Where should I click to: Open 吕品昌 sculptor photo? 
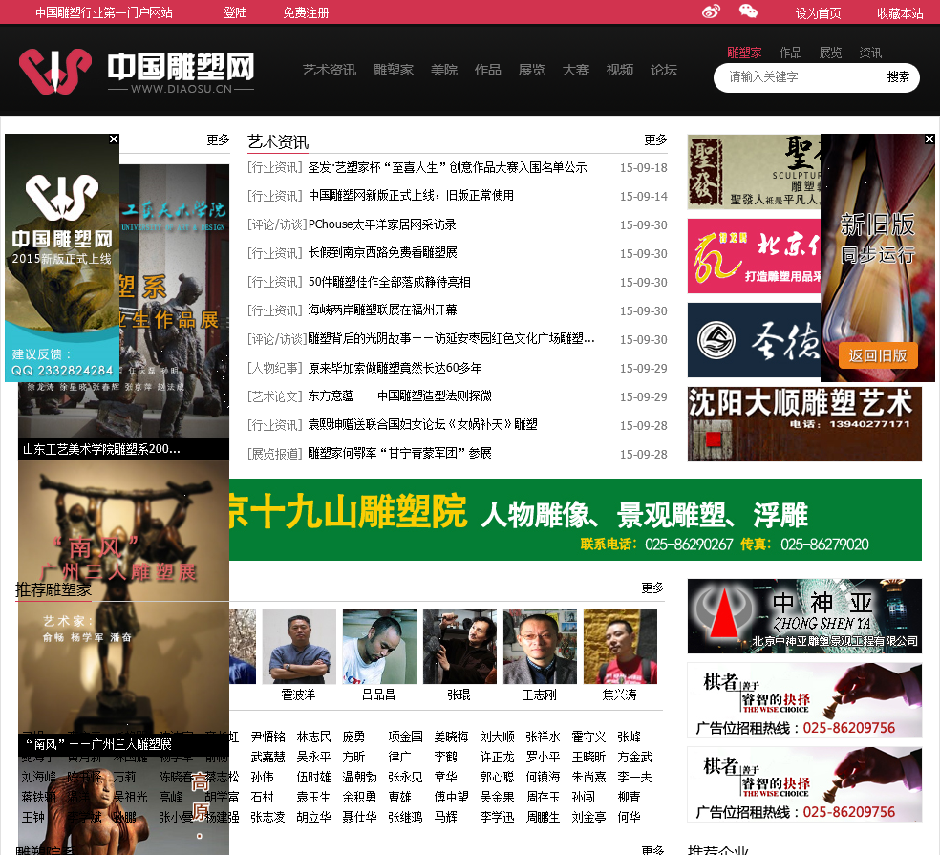(x=379, y=647)
